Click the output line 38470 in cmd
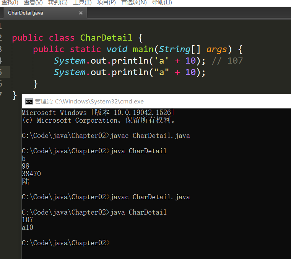 click(x=31, y=174)
